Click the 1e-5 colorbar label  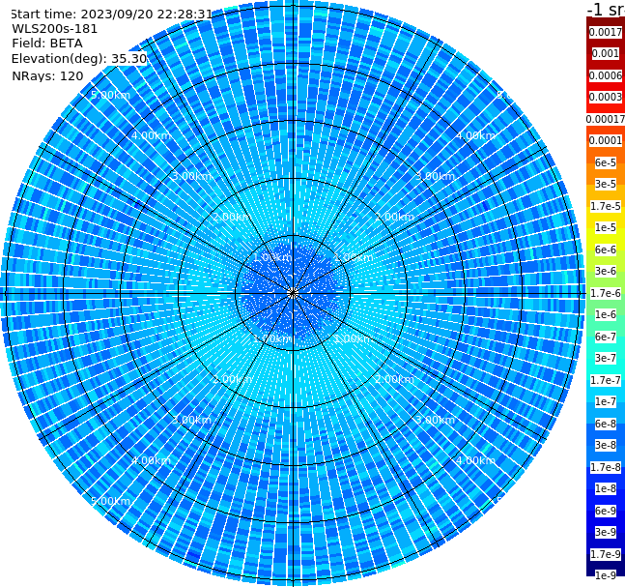(606, 227)
